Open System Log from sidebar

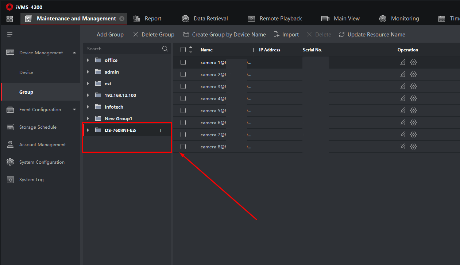pyautogui.click(x=31, y=180)
